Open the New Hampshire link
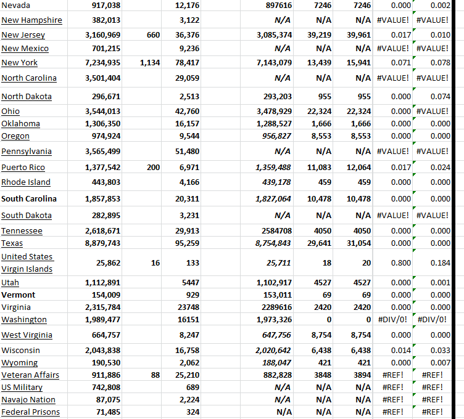Screen dimensions: 464x419 point(31,20)
